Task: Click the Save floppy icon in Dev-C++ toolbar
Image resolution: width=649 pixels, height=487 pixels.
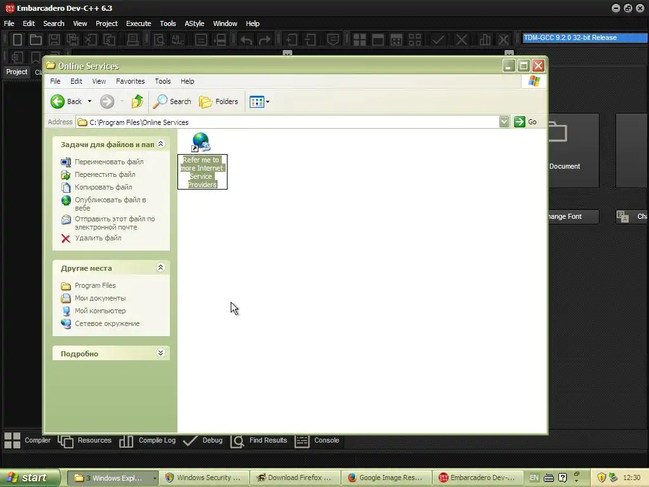Action: pyautogui.click(x=55, y=40)
